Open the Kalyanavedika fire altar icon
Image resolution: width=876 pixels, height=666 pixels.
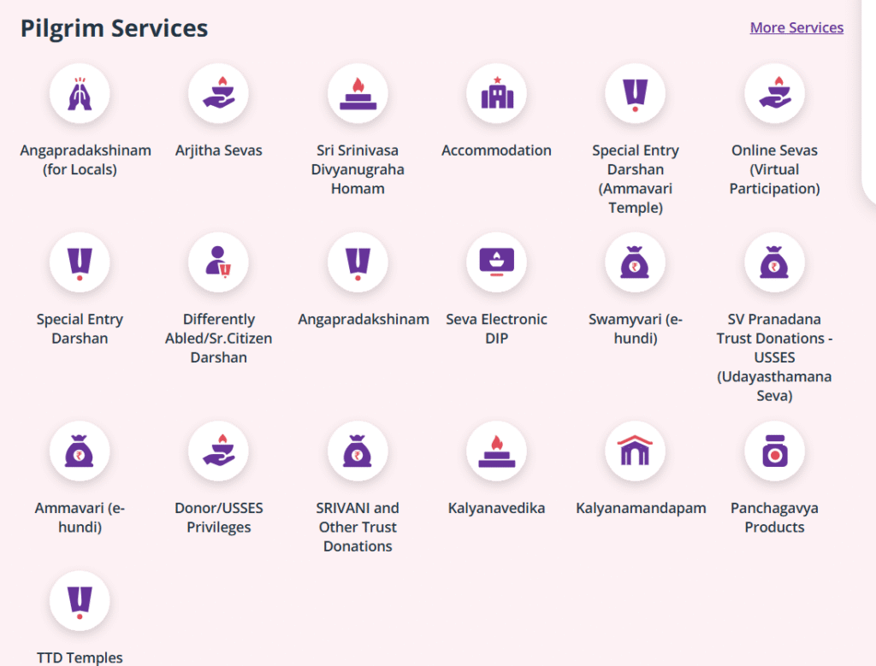[497, 451]
